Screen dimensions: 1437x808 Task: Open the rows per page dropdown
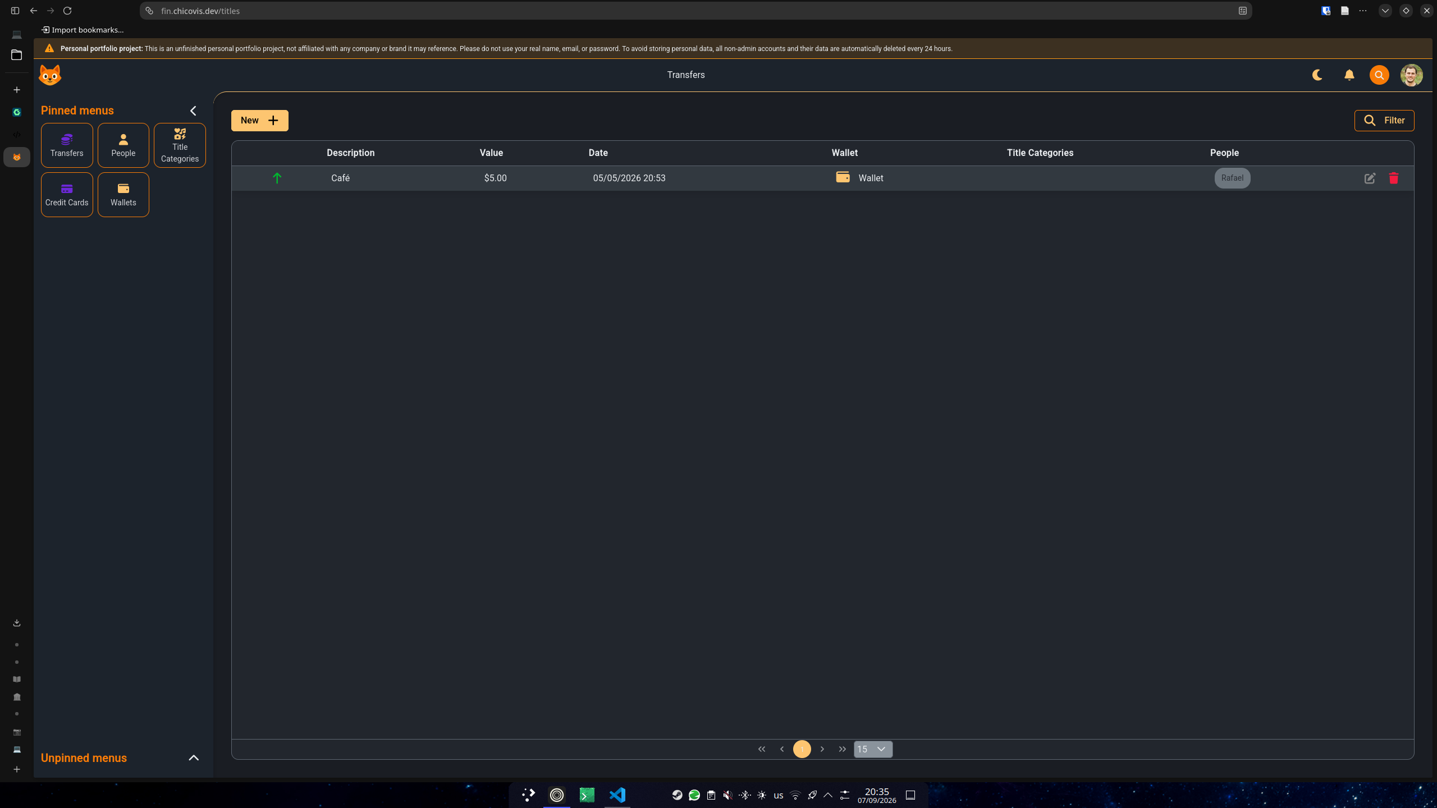(x=873, y=749)
